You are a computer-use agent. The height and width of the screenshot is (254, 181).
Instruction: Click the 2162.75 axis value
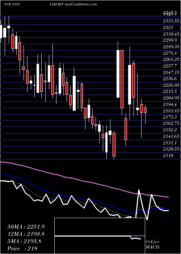coord(171,124)
